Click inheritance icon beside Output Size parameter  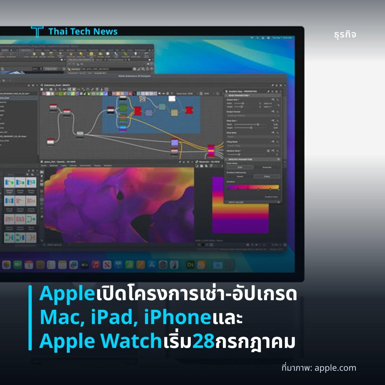273,99
